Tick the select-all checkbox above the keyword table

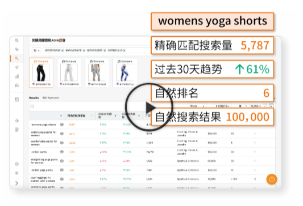[32, 106]
